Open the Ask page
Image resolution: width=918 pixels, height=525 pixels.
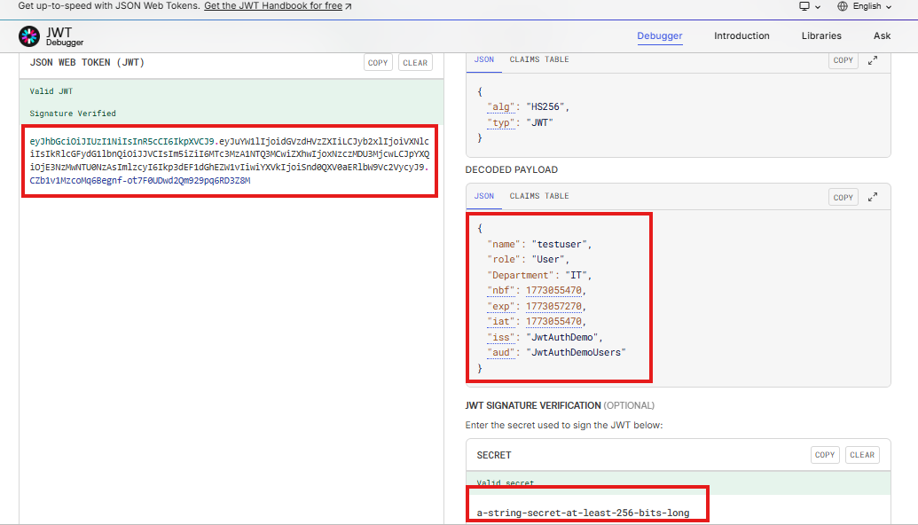882,35
